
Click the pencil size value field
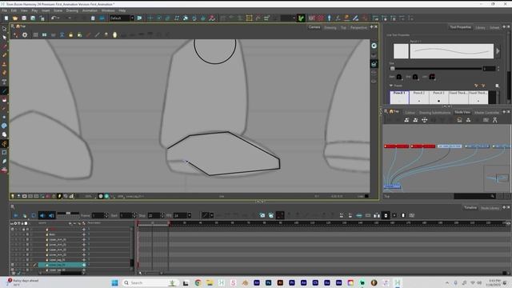[x=489, y=69]
